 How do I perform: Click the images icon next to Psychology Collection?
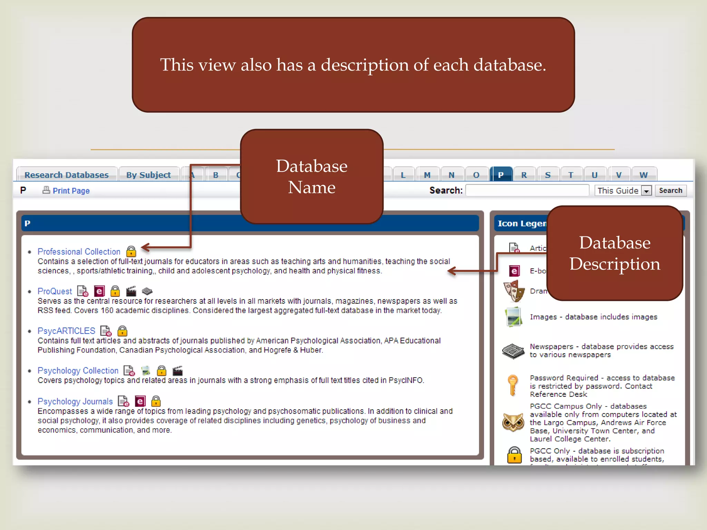coord(146,371)
